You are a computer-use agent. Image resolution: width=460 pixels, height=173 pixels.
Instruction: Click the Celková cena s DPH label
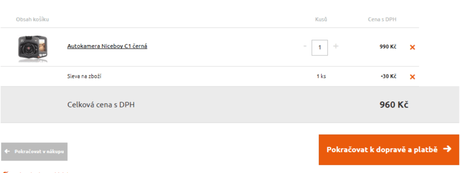(101, 105)
